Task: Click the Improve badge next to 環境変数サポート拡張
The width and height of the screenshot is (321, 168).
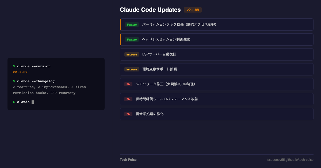Action: [x=131, y=69]
